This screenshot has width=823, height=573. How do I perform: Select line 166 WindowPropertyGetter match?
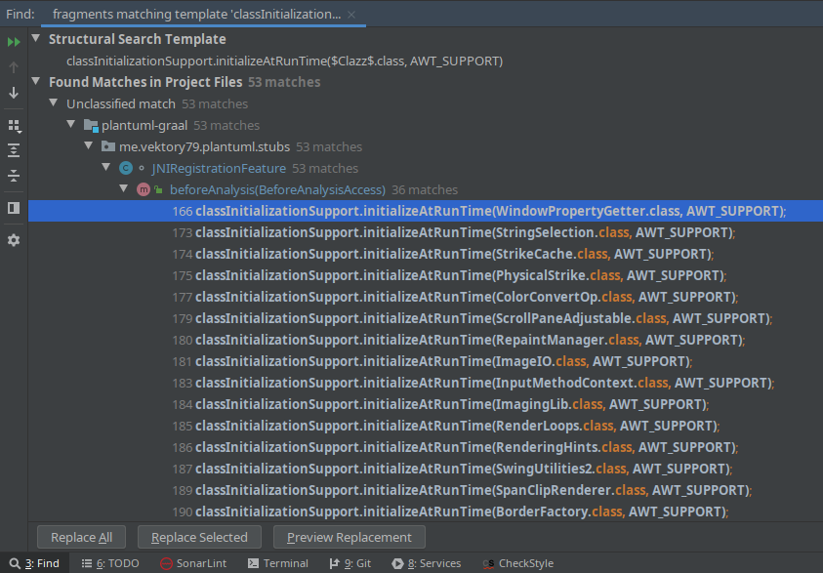pyautogui.click(x=426, y=211)
